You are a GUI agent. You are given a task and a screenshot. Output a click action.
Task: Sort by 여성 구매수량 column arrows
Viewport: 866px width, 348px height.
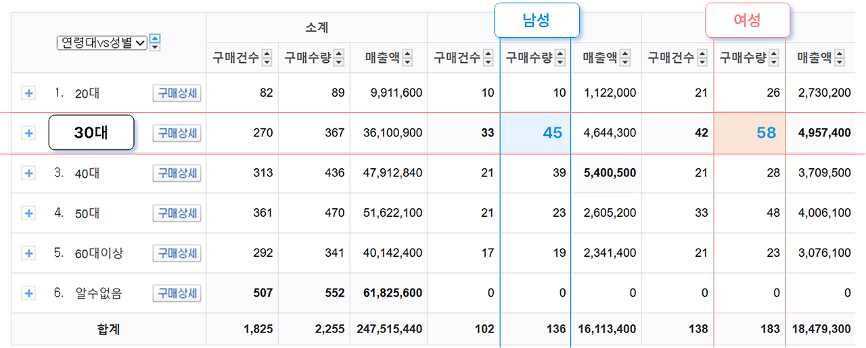pyautogui.click(x=773, y=58)
